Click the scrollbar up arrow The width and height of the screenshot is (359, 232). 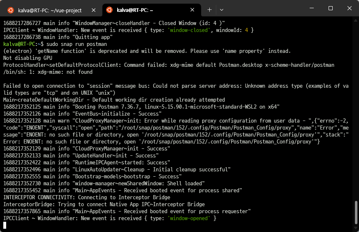click(x=356, y=21)
